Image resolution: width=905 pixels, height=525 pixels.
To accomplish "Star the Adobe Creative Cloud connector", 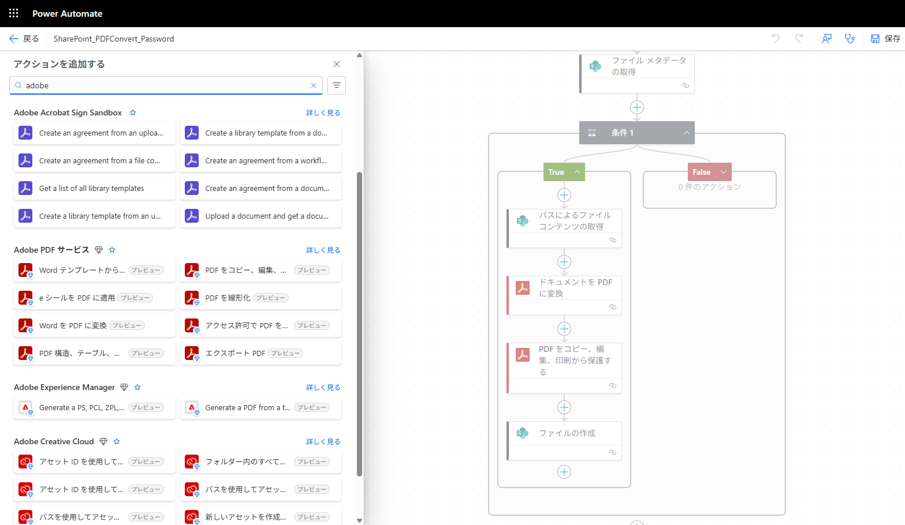I will [x=117, y=441].
